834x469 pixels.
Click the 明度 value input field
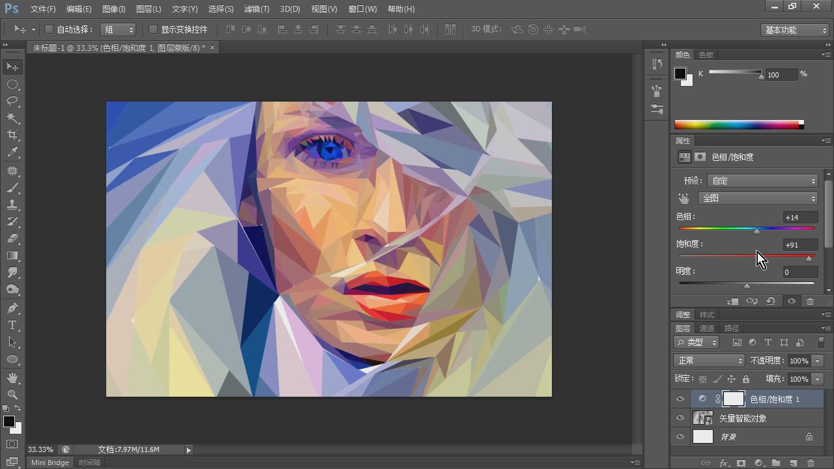coord(800,272)
